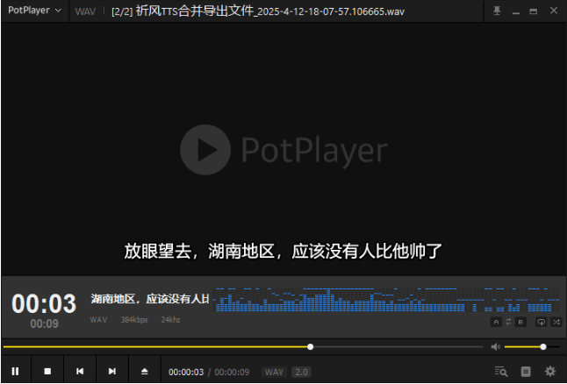Mute the volume speaker icon

pyautogui.click(x=495, y=347)
